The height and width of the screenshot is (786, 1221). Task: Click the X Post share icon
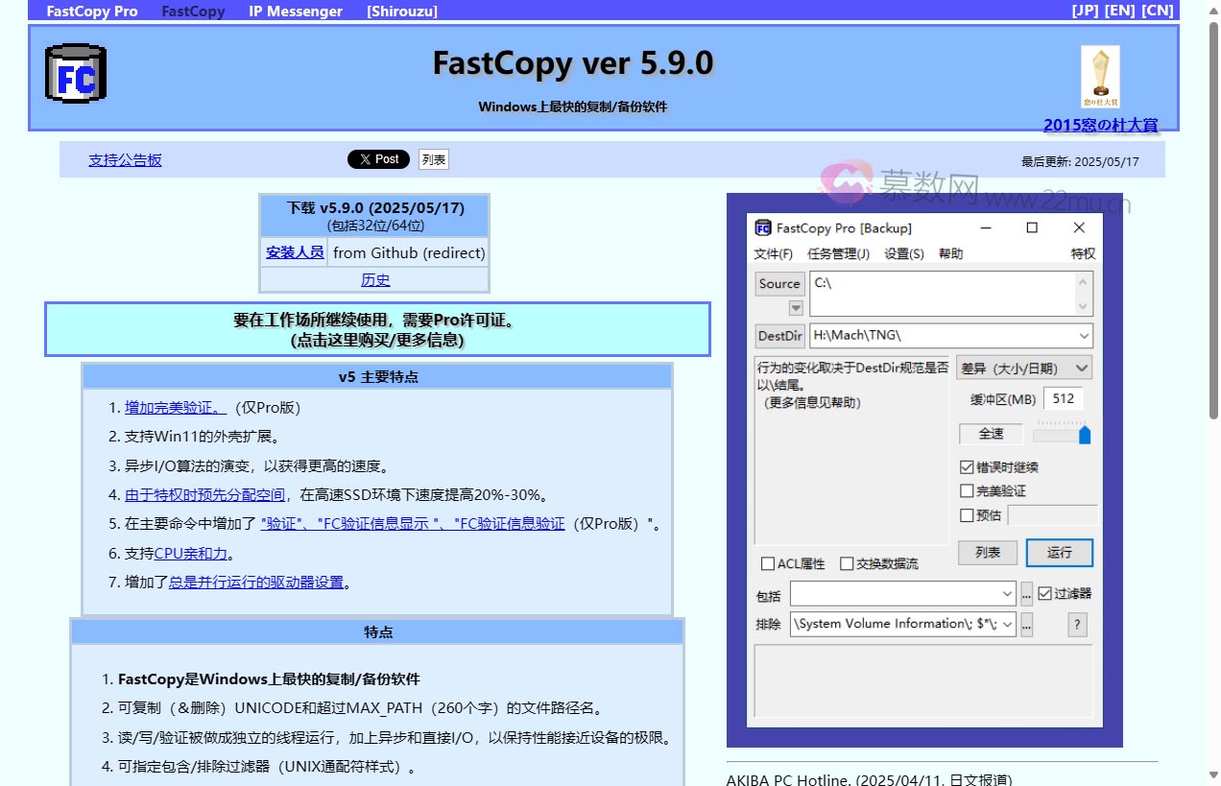(378, 159)
